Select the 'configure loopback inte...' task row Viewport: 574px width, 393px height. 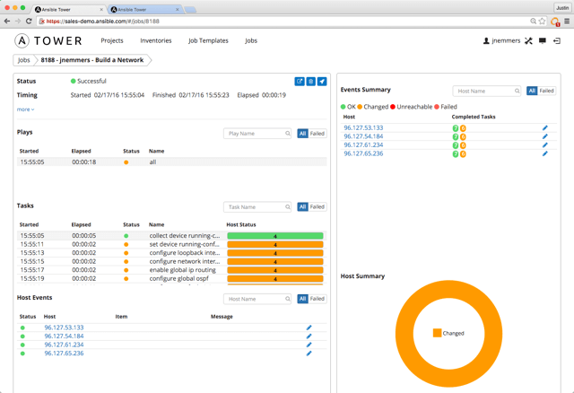[x=171, y=253]
